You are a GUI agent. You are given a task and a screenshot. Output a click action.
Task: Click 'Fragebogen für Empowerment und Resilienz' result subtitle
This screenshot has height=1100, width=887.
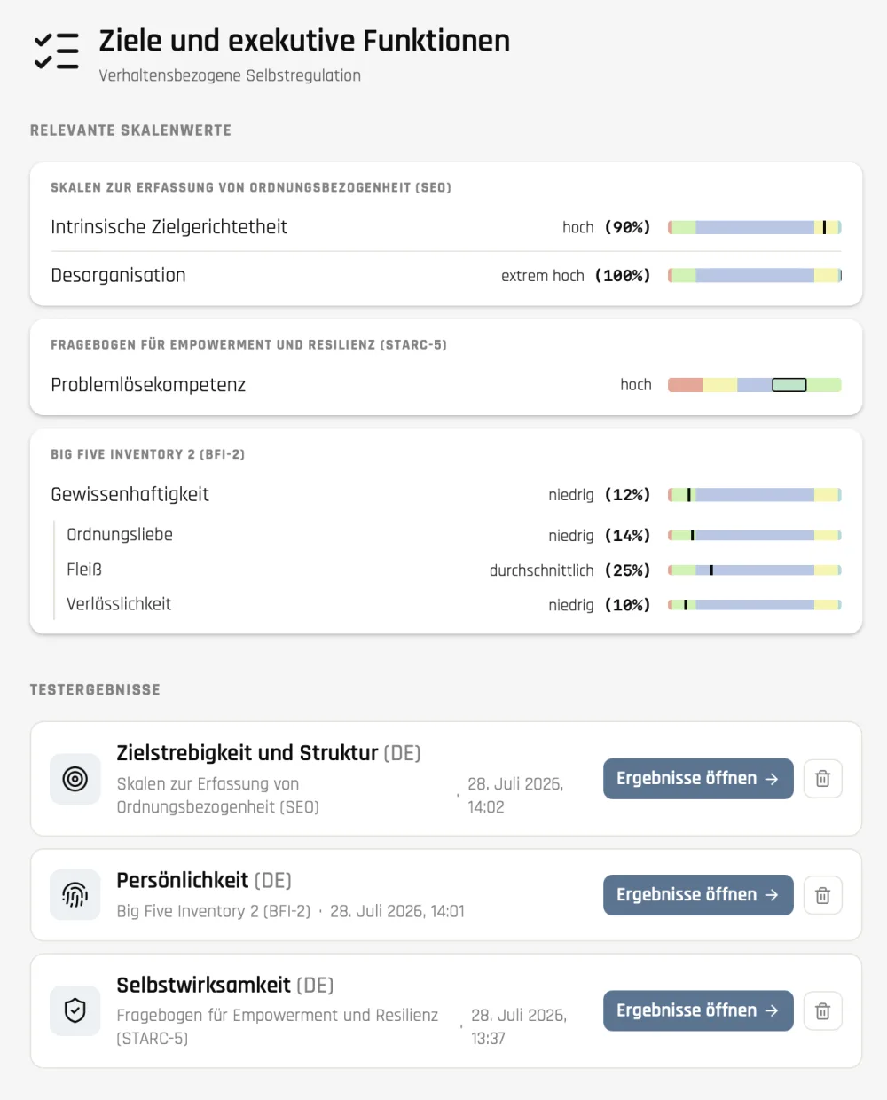(278, 1026)
